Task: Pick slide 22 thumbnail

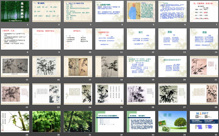Action: click(x=15, y=94)
